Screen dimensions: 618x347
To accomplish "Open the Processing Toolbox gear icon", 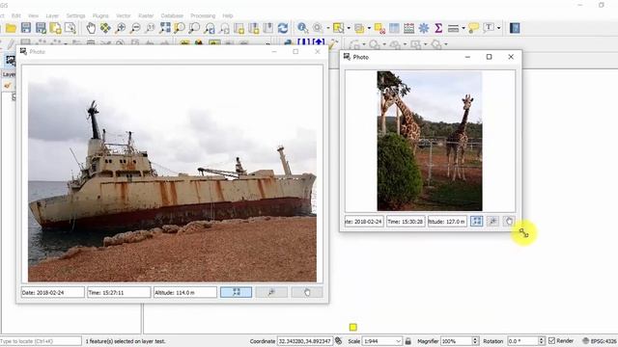I will click(x=424, y=28).
